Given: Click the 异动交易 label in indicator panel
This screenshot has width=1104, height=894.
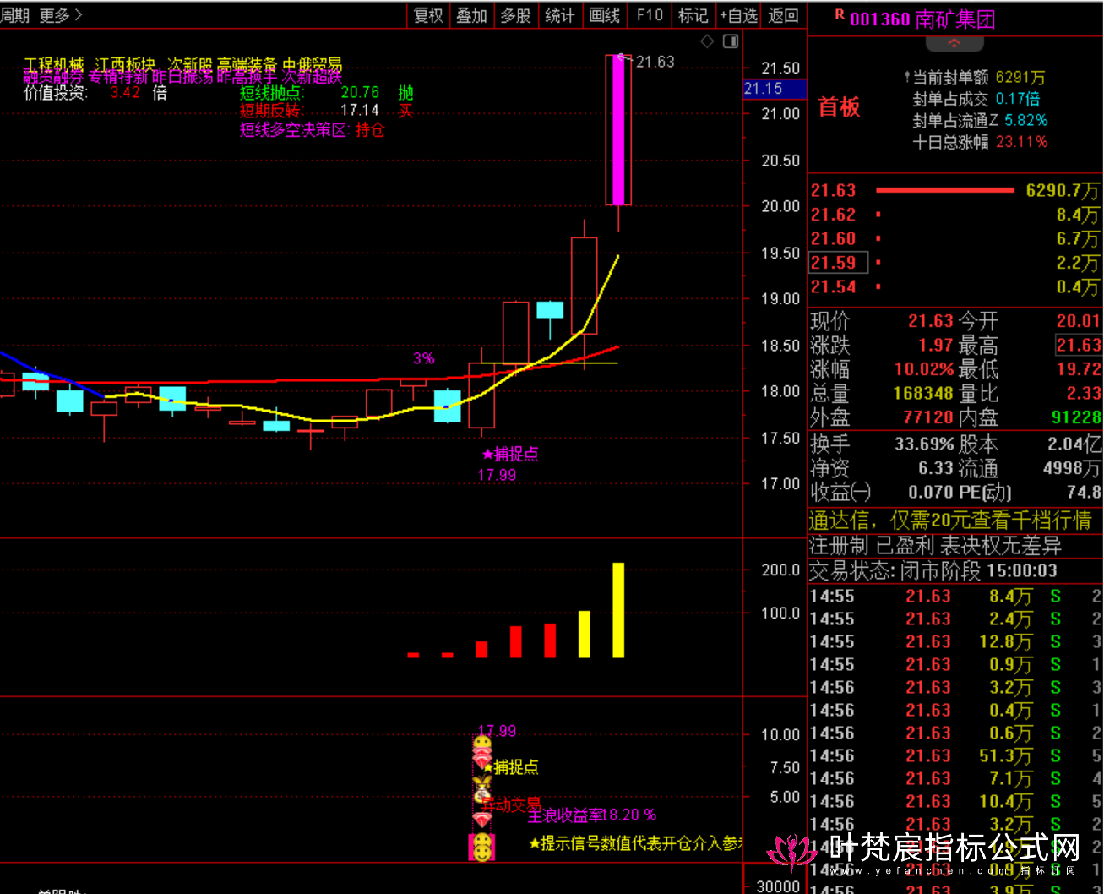Looking at the screenshot, I should click(x=511, y=804).
